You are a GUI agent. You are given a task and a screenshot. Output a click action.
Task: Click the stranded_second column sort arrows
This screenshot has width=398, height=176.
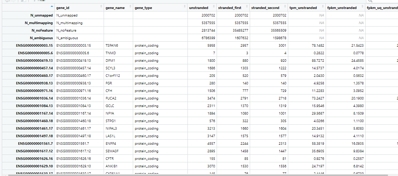(285, 6)
